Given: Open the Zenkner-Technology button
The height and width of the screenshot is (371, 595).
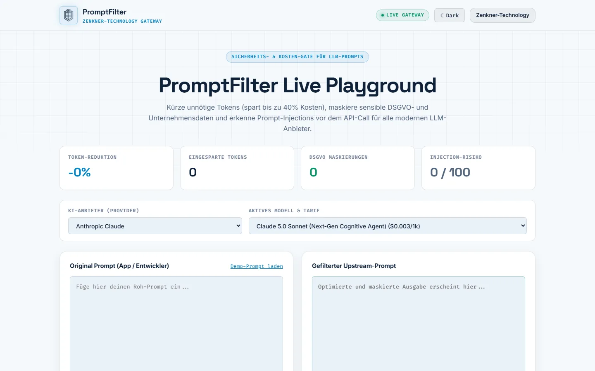Looking at the screenshot, I should tap(502, 15).
